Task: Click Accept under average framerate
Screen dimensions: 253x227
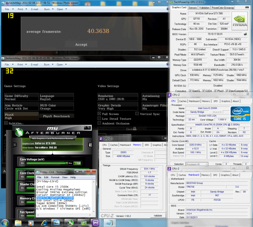Action: click(x=81, y=45)
